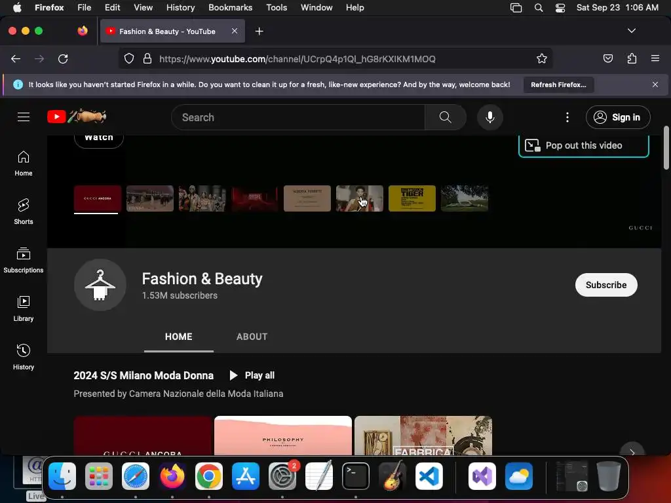Open Subscriptions in sidebar
The width and height of the screenshot is (671, 503).
[24, 261]
